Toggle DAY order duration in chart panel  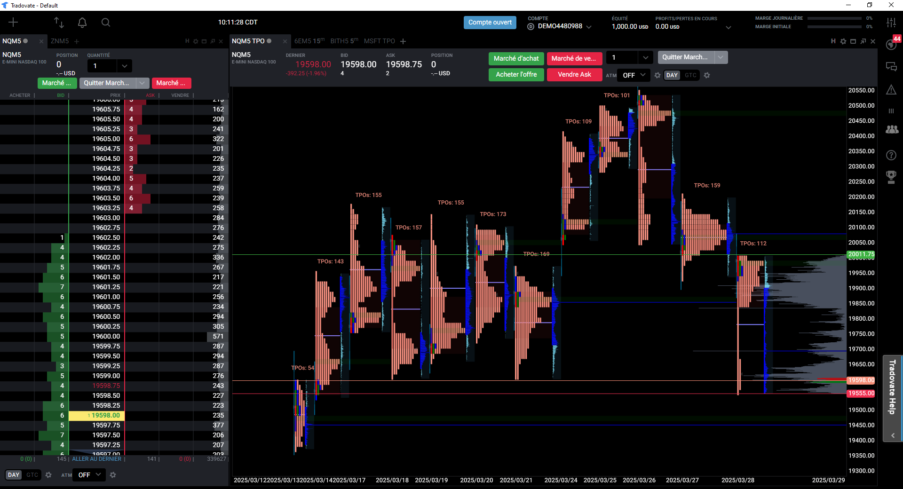click(672, 75)
